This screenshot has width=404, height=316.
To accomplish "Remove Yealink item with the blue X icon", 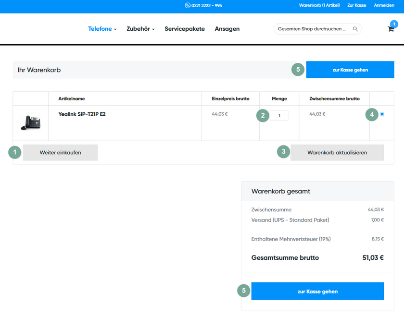I will tap(382, 114).
